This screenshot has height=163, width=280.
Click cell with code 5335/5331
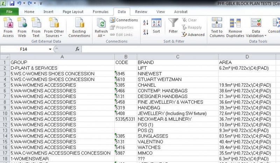click(x=126, y=119)
